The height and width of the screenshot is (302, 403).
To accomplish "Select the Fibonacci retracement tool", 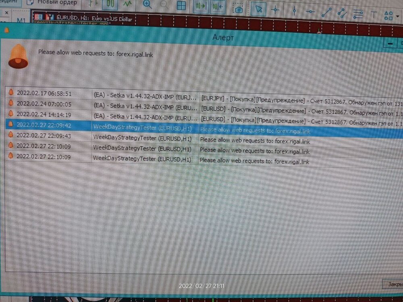I will [x=358, y=14].
